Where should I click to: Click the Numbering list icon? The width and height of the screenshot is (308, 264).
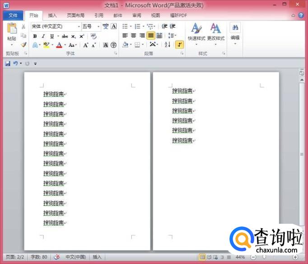point(137,26)
